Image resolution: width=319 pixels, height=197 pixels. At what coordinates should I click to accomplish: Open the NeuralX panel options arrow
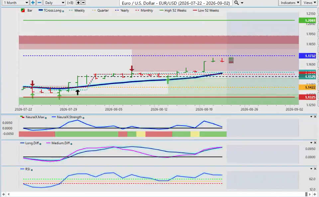(x=311, y=117)
